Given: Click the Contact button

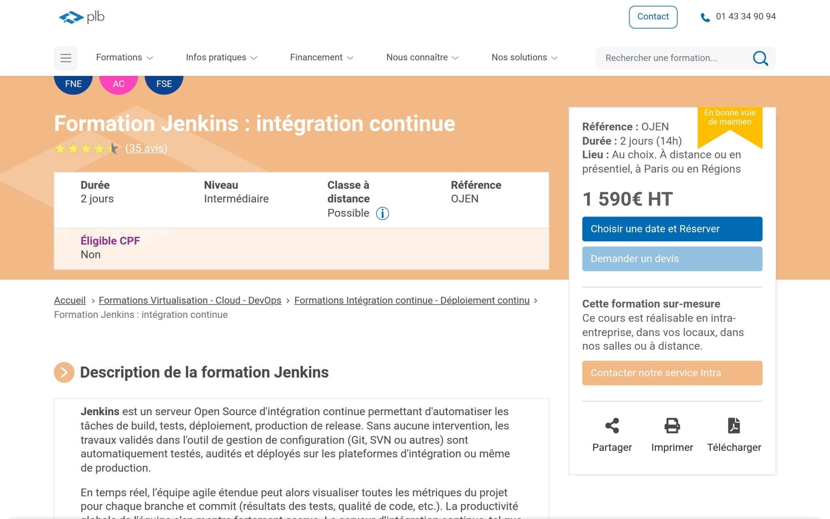Looking at the screenshot, I should (x=653, y=17).
